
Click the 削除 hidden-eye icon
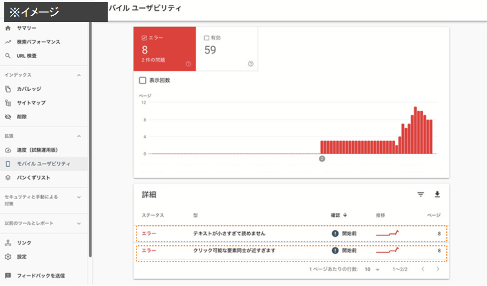tap(8, 117)
